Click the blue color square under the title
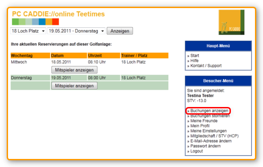Viewport: 263px width, 167px height. click(x=42, y=21)
